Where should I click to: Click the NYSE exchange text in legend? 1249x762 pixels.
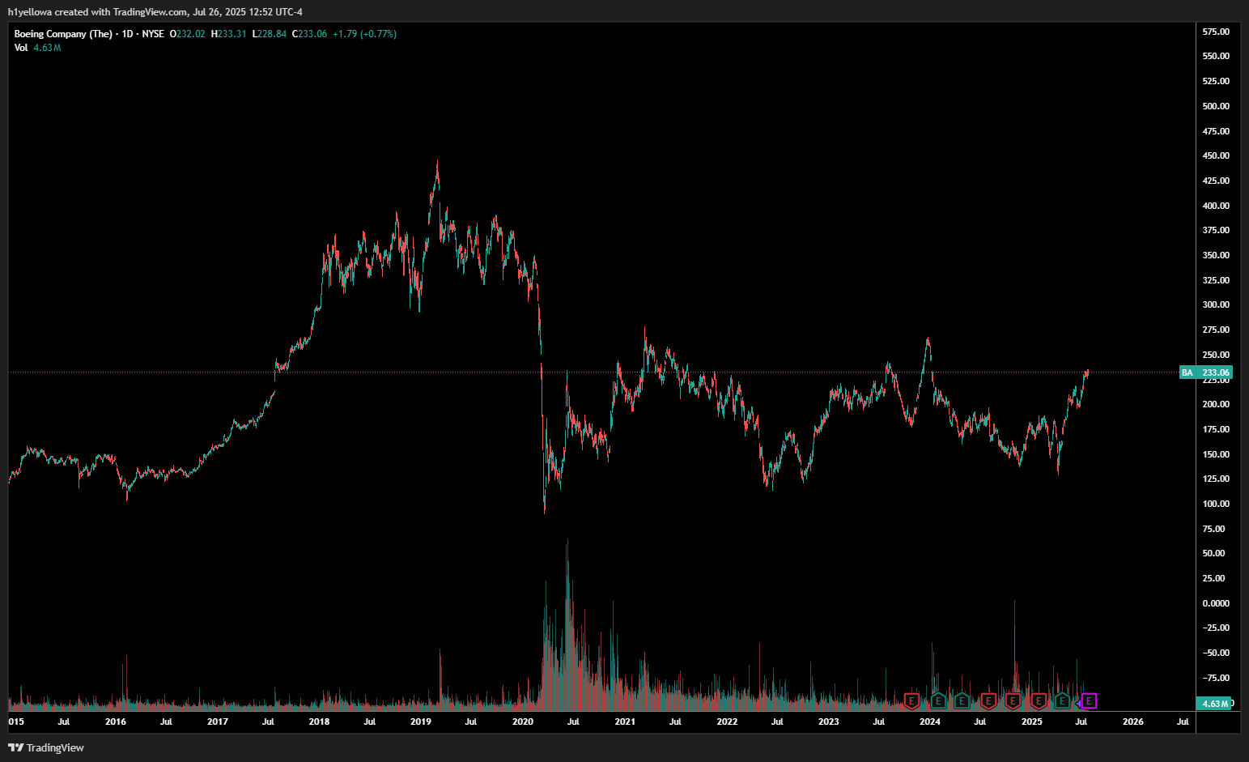[x=153, y=34]
